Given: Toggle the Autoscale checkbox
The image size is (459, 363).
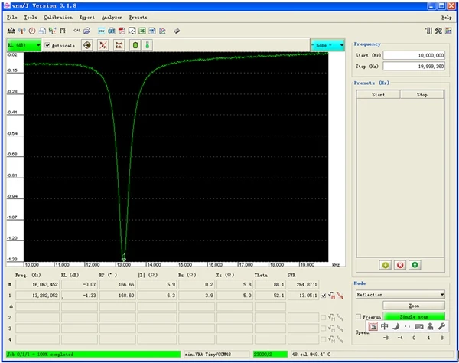Looking at the screenshot, I should [x=48, y=45].
